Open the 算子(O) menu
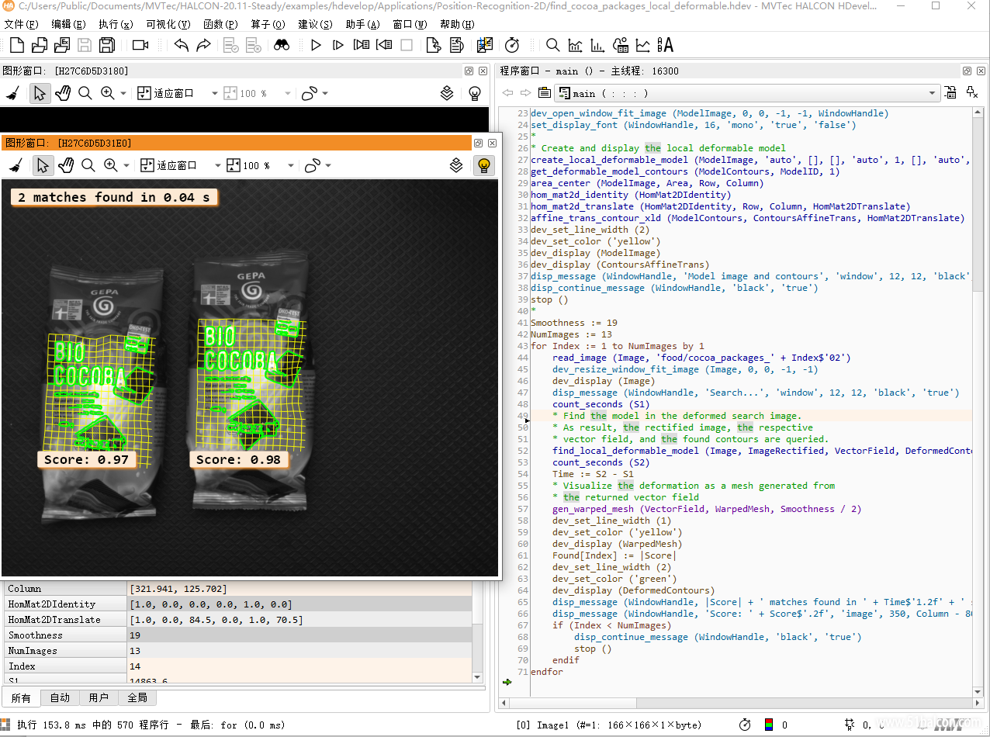 tap(268, 24)
